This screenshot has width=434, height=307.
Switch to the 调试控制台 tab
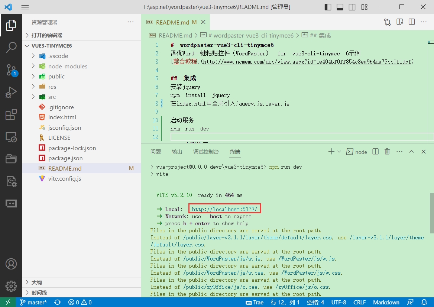pyautogui.click(x=206, y=152)
